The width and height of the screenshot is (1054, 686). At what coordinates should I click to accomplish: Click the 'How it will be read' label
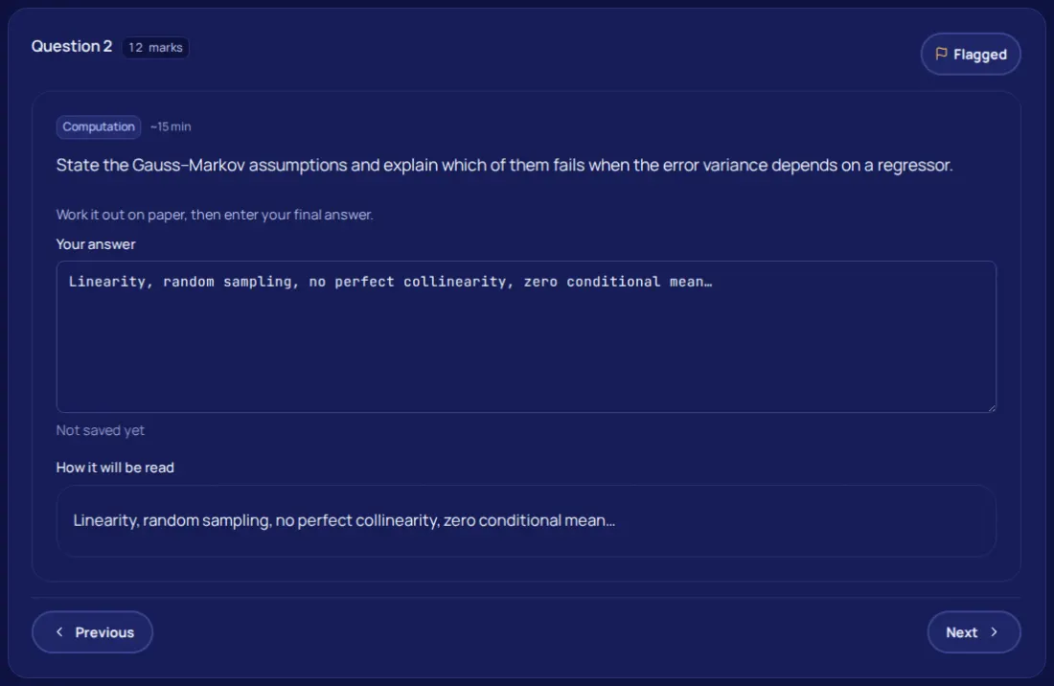click(x=115, y=468)
